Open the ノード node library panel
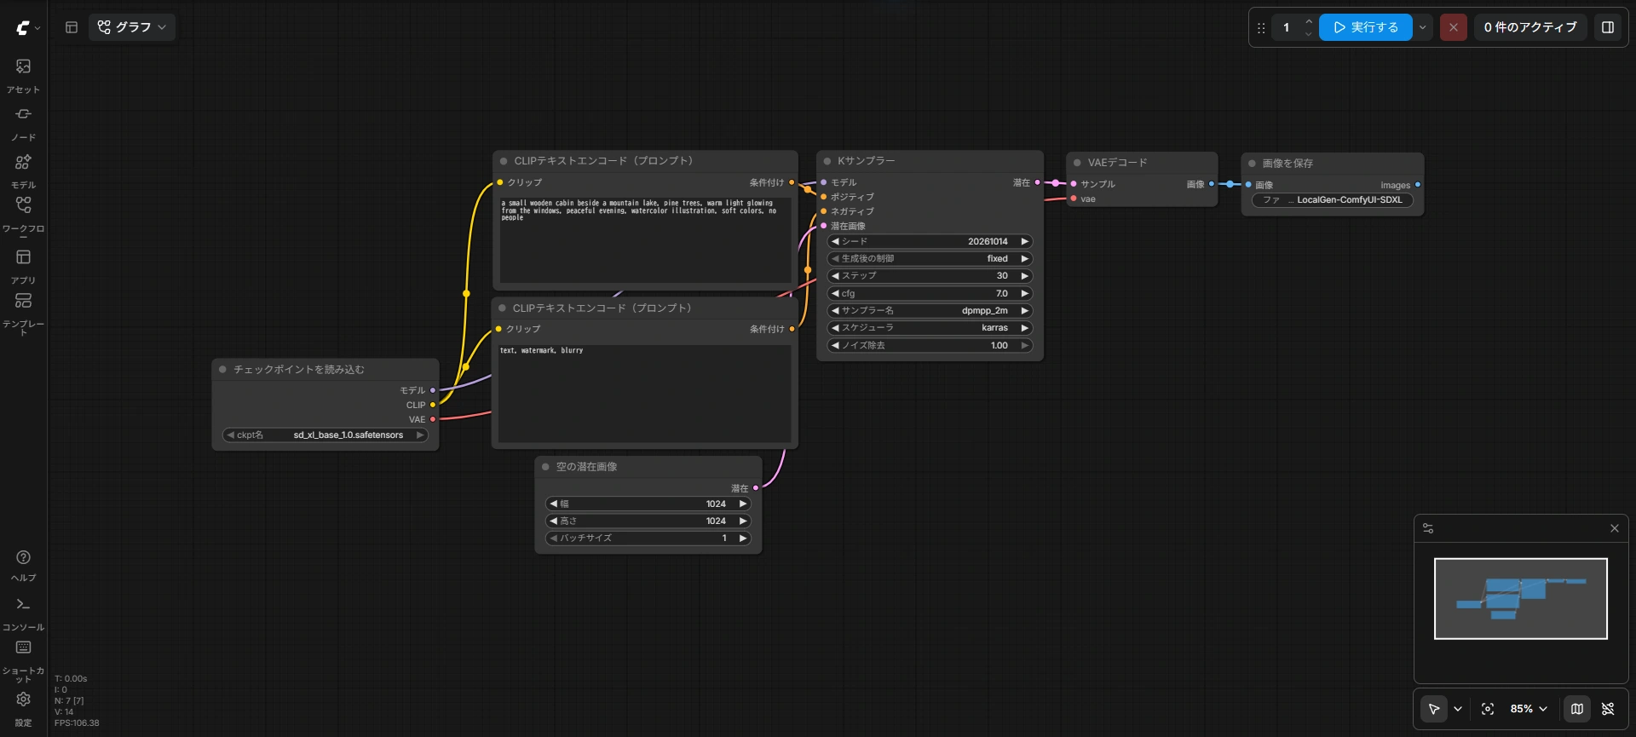The image size is (1636, 737). point(23,124)
